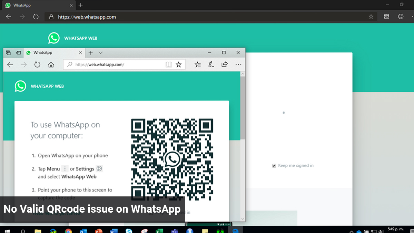Click the Share icon in Edge toolbar
The width and height of the screenshot is (414, 233).
click(225, 64)
